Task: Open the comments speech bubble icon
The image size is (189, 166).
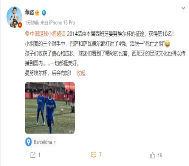Action: point(94,155)
